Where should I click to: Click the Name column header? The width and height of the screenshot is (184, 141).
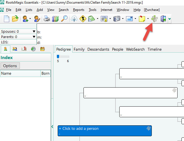click(x=20, y=73)
